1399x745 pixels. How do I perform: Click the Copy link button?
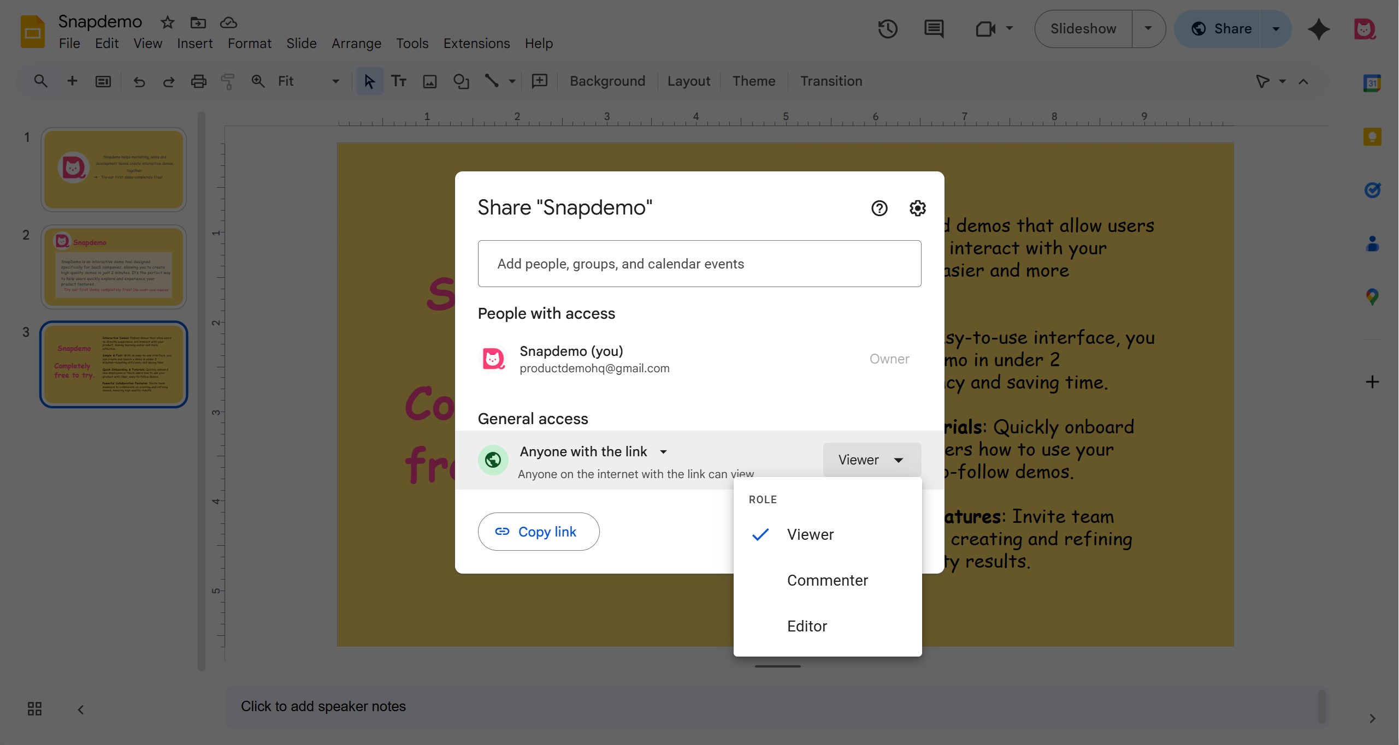tap(539, 532)
